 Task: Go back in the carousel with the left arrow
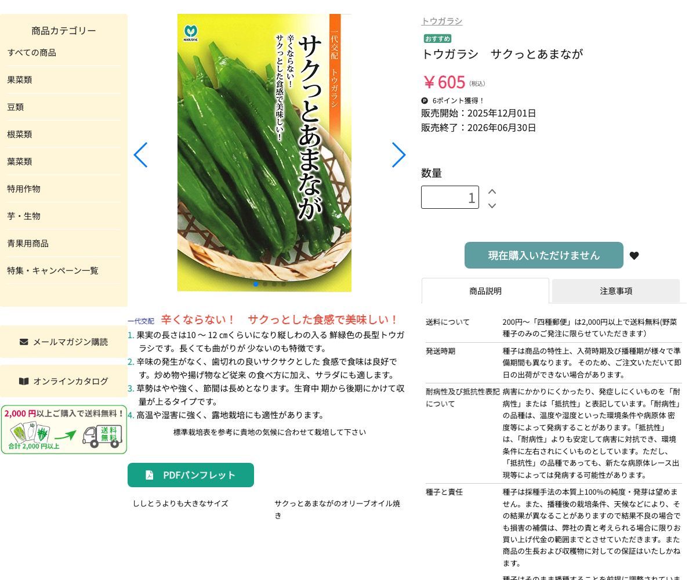[x=140, y=155]
